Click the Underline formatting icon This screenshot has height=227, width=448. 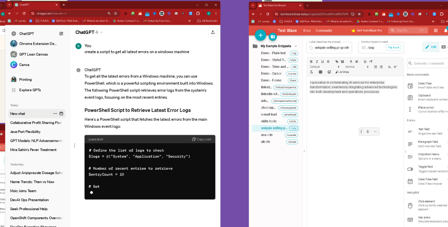coord(322,61)
